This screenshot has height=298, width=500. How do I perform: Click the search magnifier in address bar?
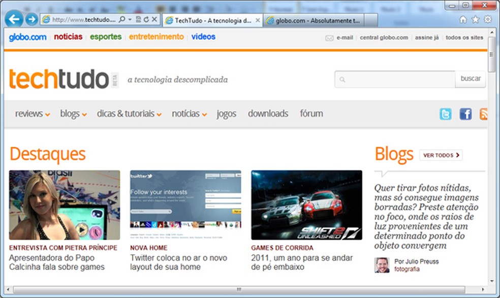click(x=122, y=19)
